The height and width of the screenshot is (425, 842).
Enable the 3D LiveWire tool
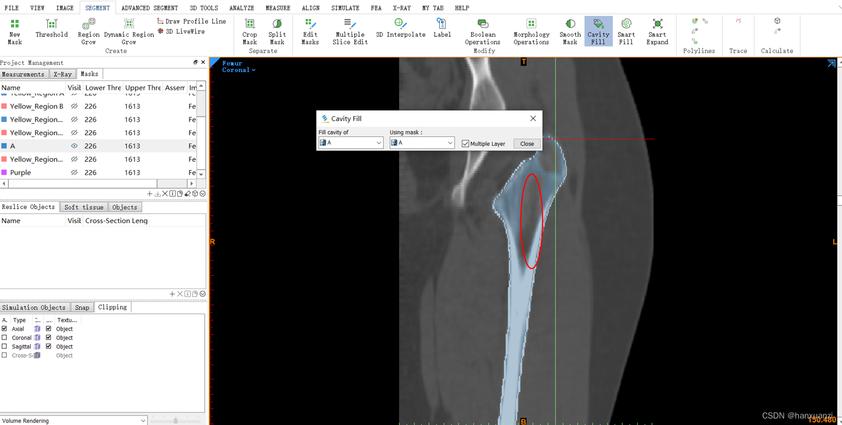point(181,31)
